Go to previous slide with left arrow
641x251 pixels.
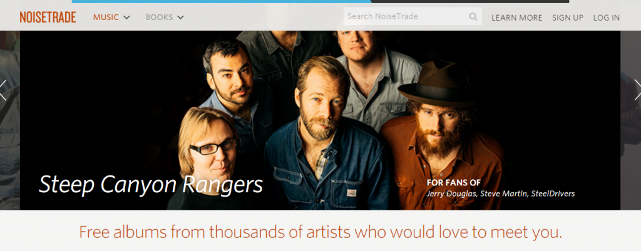3,90
